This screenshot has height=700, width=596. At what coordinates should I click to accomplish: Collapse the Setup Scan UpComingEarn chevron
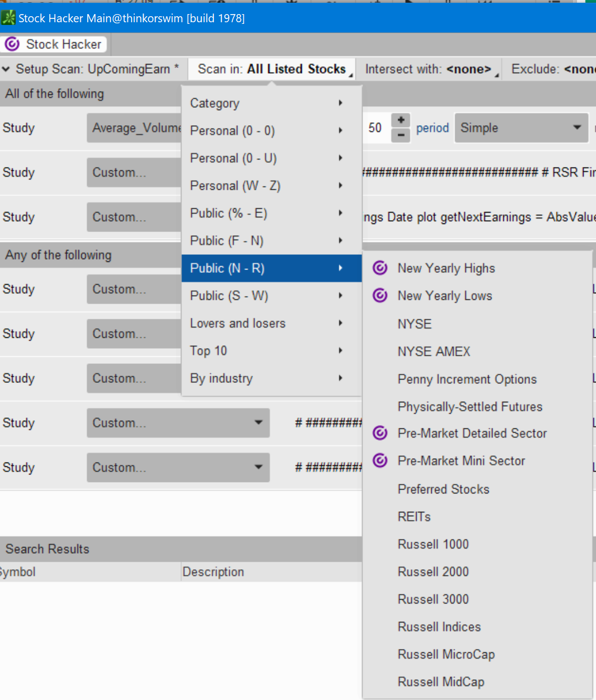(6, 69)
